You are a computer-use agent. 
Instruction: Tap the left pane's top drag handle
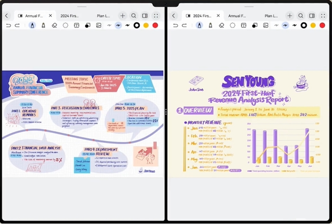(x=82, y=7)
